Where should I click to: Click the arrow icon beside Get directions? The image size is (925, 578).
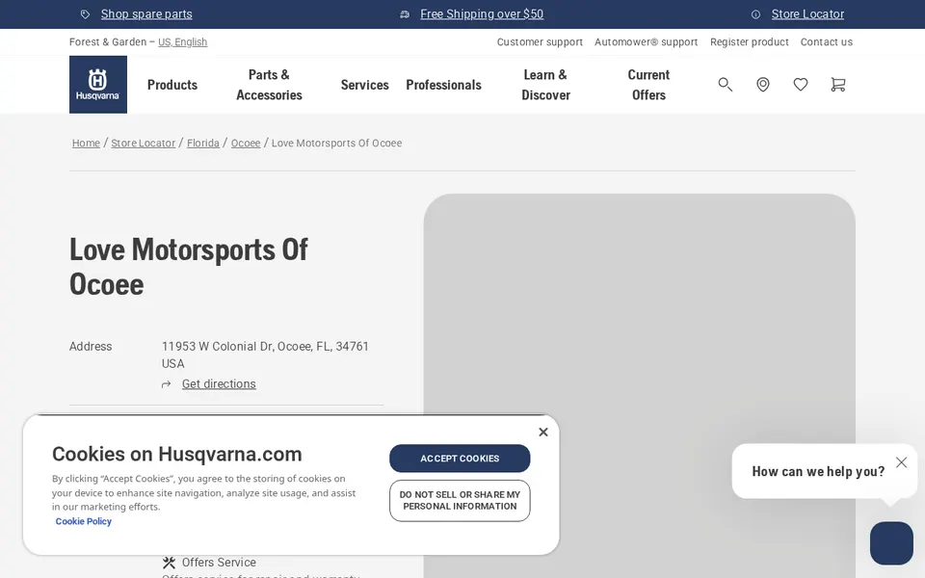(167, 384)
